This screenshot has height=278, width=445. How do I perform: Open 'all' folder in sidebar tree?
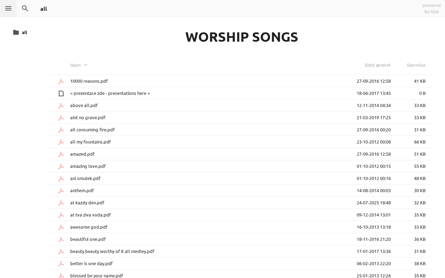pyautogui.click(x=24, y=32)
